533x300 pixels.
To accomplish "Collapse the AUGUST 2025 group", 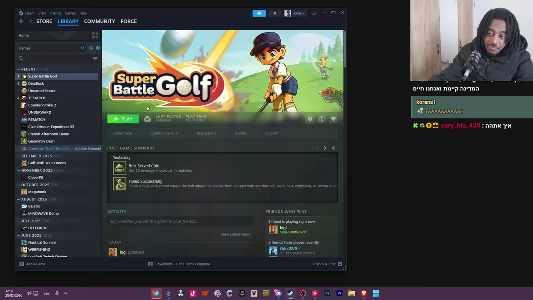I will click(x=19, y=199).
